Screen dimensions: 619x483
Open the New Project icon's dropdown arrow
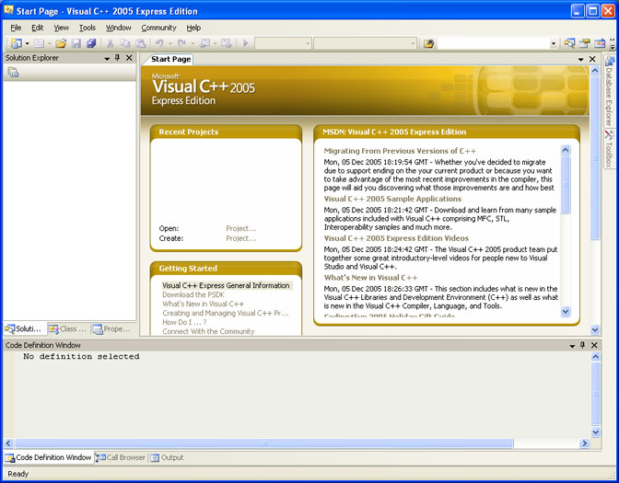click(x=27, y=43)
